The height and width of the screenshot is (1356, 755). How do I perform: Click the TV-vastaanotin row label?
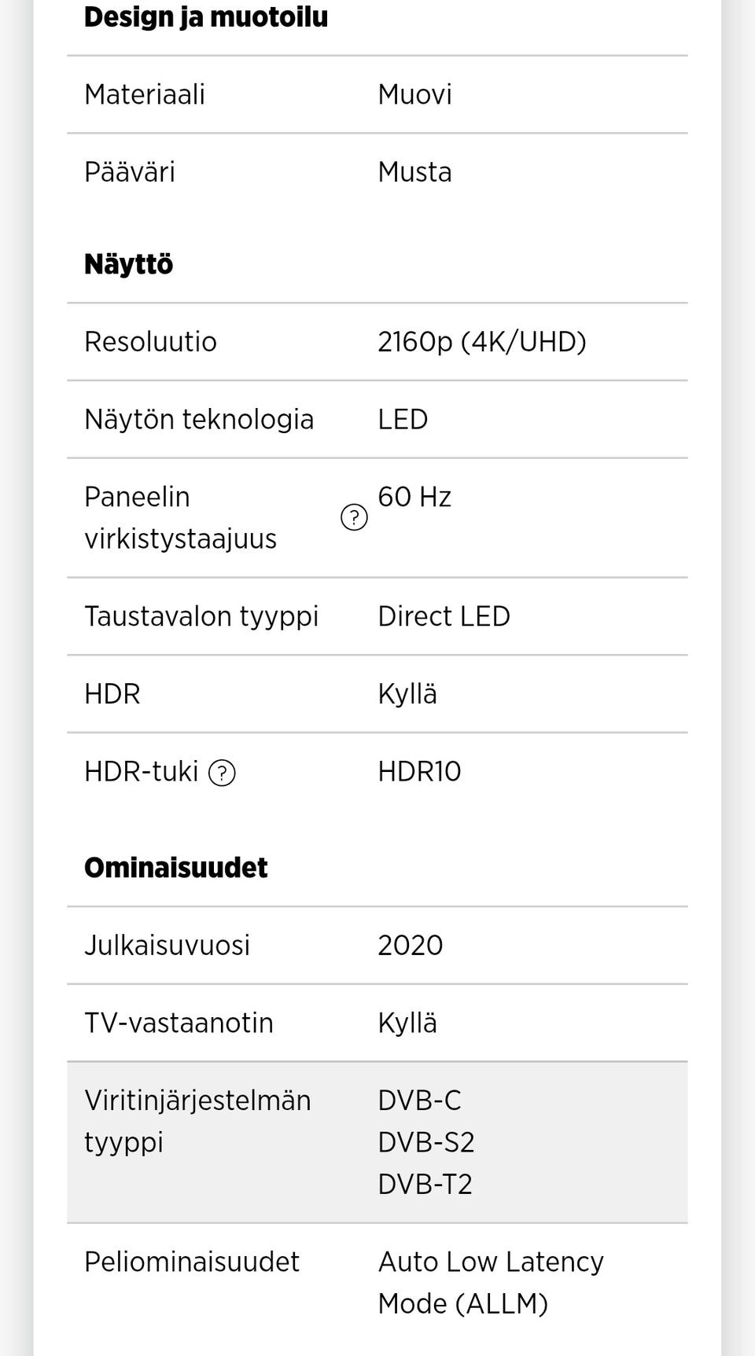click(179, 1023)
